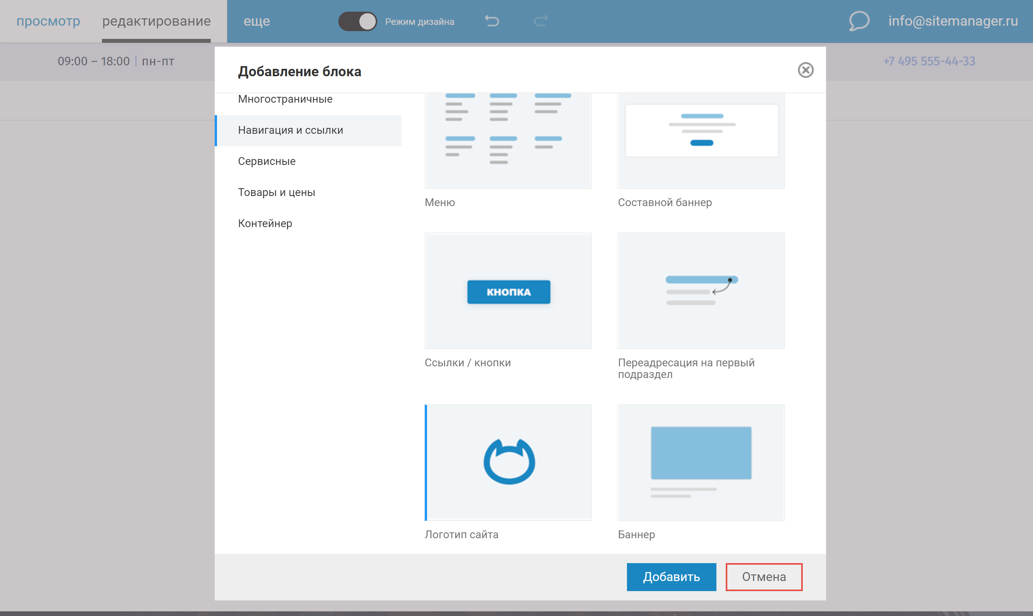Image resolution: width=1033 pixels, height=616 pixels.
Task: Select Навигация и ссылки category
Action: [x=308, y=130]
